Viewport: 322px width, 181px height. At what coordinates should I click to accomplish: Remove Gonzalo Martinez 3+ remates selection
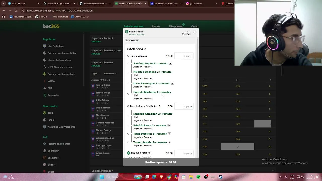(128, 94)
